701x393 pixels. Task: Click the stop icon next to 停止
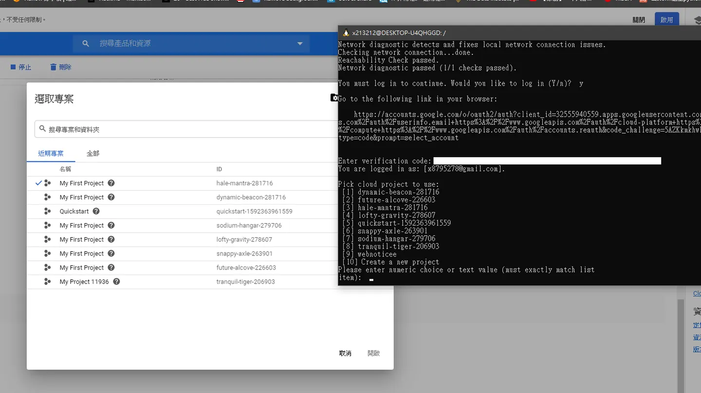(x=13, y=67)
